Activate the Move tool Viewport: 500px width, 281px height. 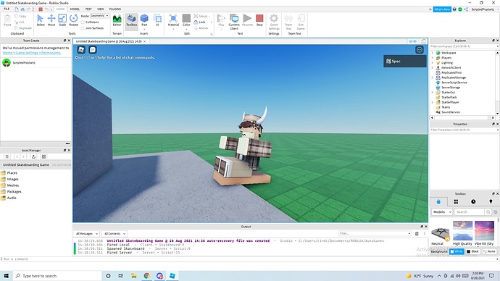tap(51, 20)
